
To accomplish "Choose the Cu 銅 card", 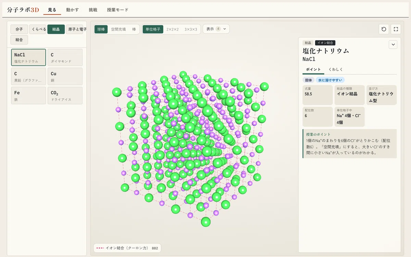I will pos(65,76).
